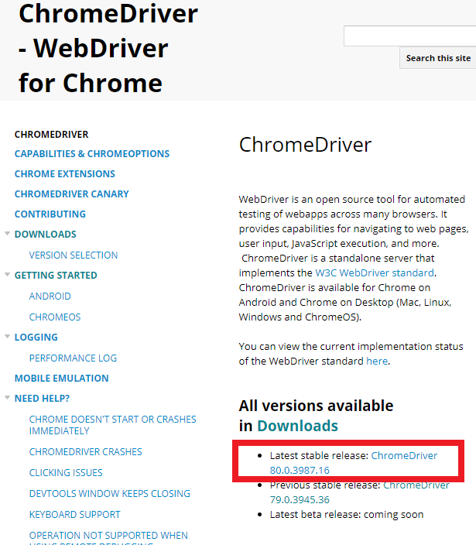Go to ChromeDriver Canary page
476x545 pixels.
click(71, 194)
